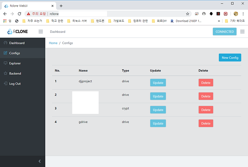Expand hidden bookmarks with double chevron
This screenshot has height=167, width=248.
(x=219, y=21)
